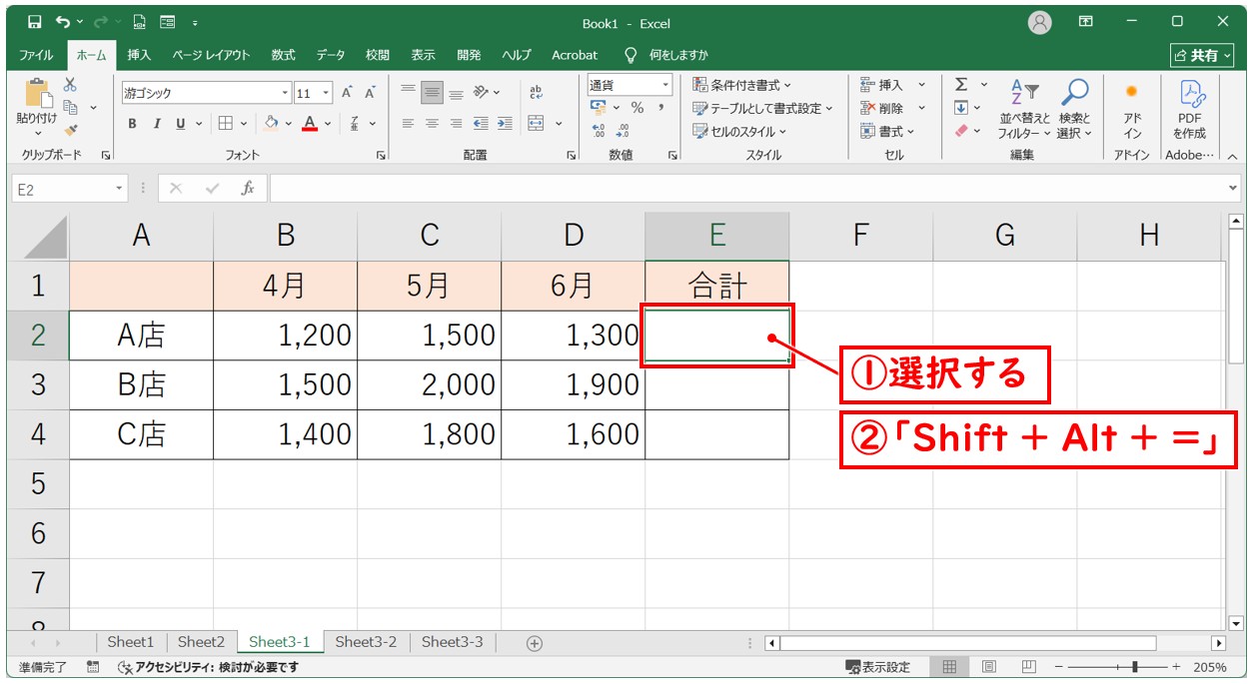Increase the font size
This screenshot has height=684, width=1253.
click(x=347, y=93)
